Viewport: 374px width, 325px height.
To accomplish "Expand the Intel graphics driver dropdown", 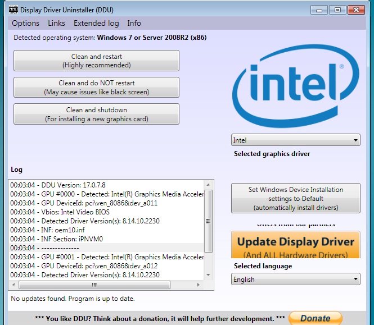I will click(295, 140).
